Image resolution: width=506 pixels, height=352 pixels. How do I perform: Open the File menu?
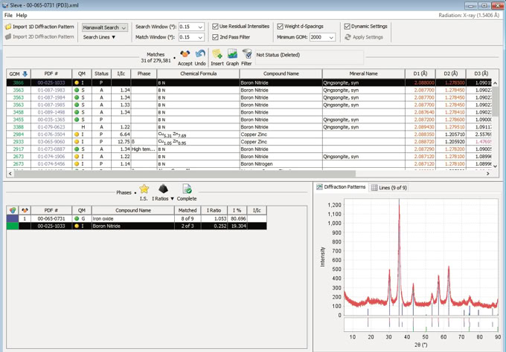(8, 15)
